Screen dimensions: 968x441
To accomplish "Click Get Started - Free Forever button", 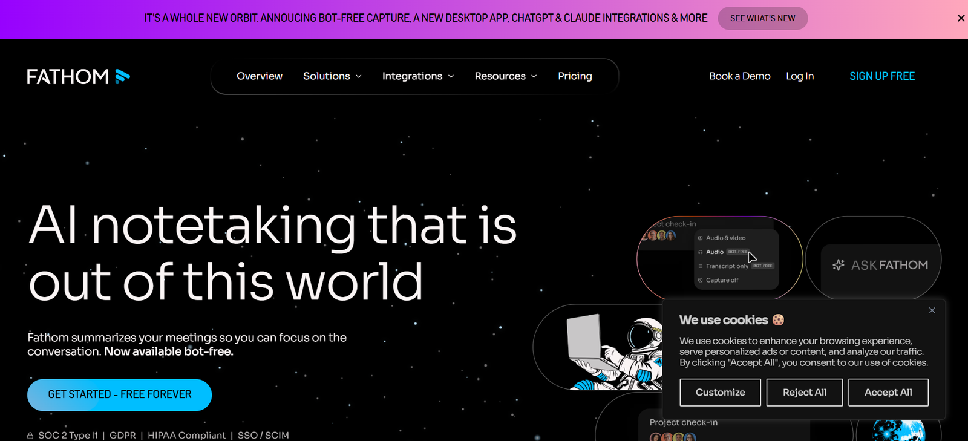I will click(x=119, y=394).
